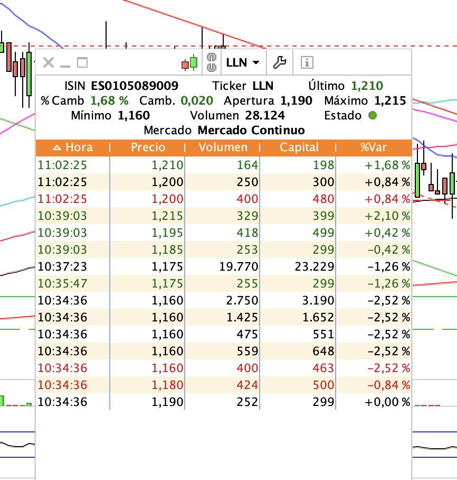Select the row with volume 559
Image resolution: width=457 pixels, height=480 pixels.
pos(223,351)
